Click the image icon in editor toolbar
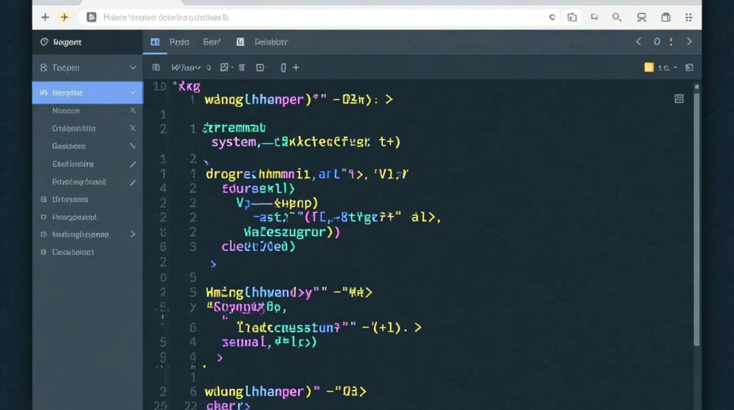734x410 pixels. click(x=224, y=68)
